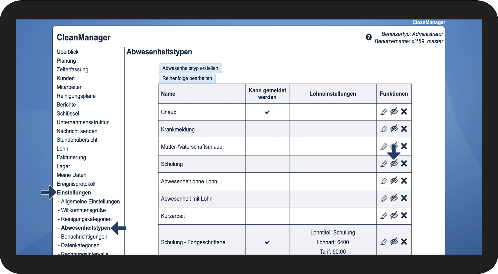Viewport: 498px width, 274px height.
Task: Show the Stundenübersicht
Action: point(77,140)
